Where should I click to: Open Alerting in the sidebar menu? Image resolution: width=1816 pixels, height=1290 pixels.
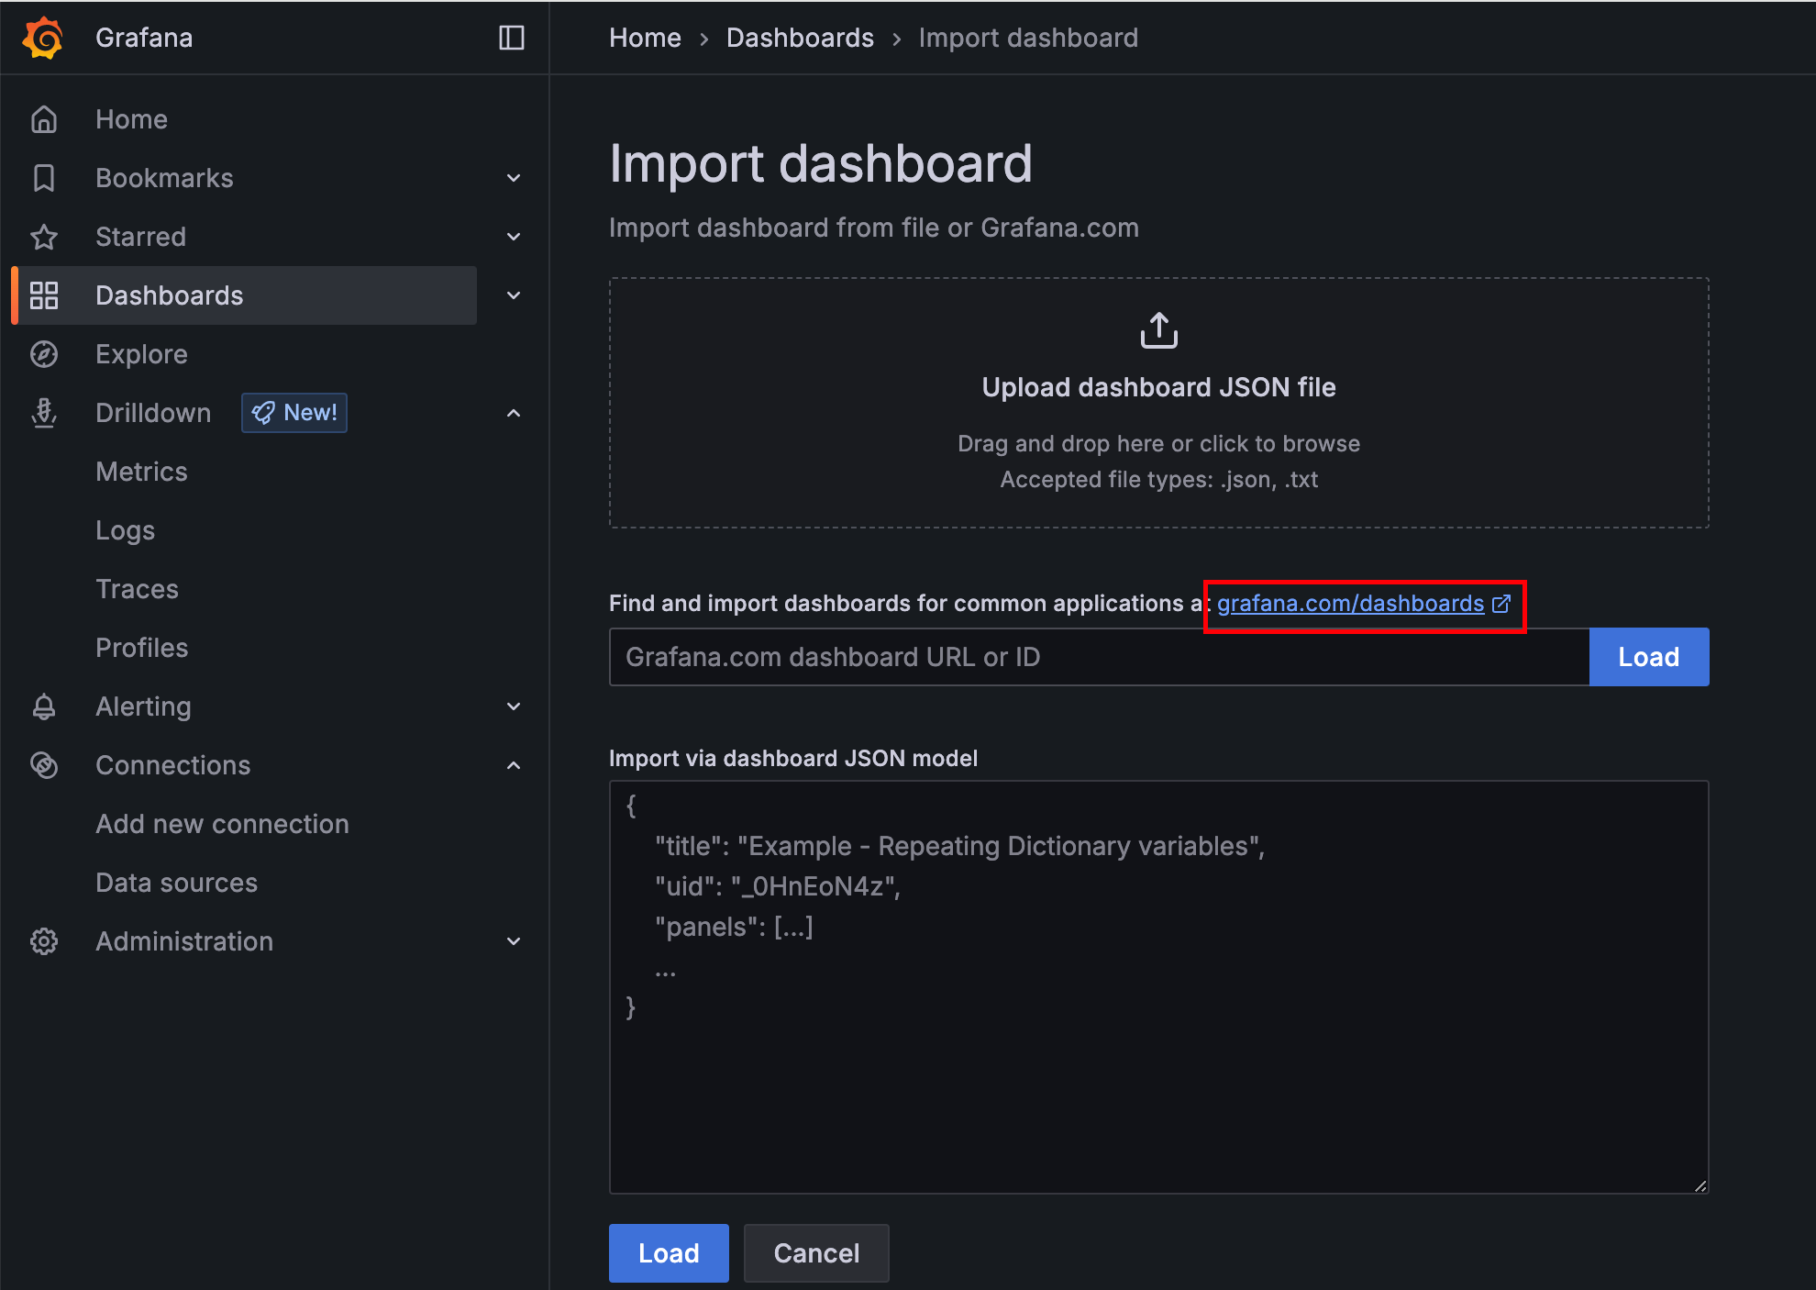(x=143, y=706)
